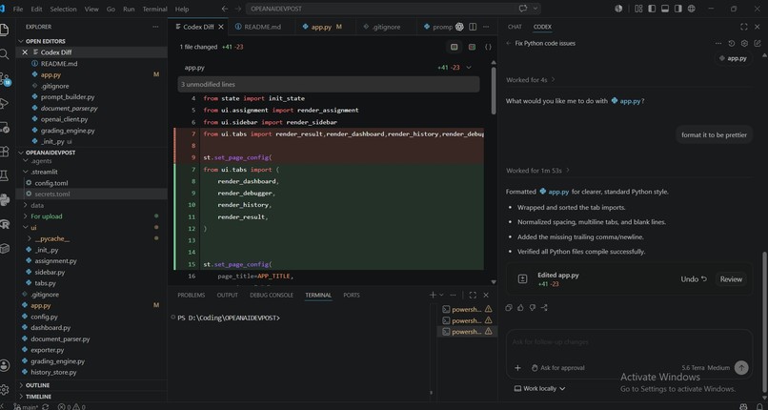Switch to split diff view
The width and height of the screenshot is (768, 410).
[472, 47]
